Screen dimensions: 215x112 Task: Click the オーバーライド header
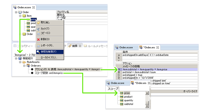[x=190, y=91]
